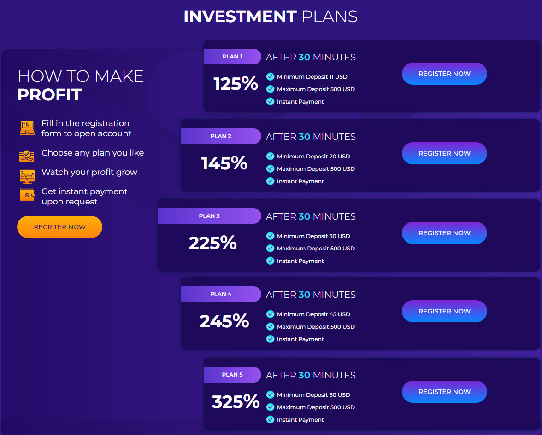Image resolution: width=542 pixels, height=435 pixels.
Task: Click checkmark beside Minimum Deposit 30 USD
Action: click(x=270, y=236)
